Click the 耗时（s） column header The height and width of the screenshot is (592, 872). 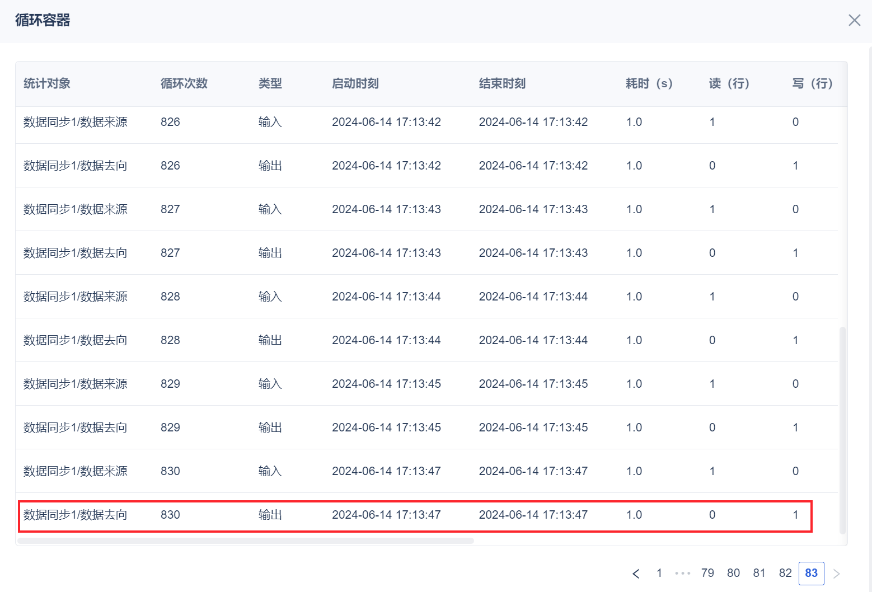(x=649, y=84)
